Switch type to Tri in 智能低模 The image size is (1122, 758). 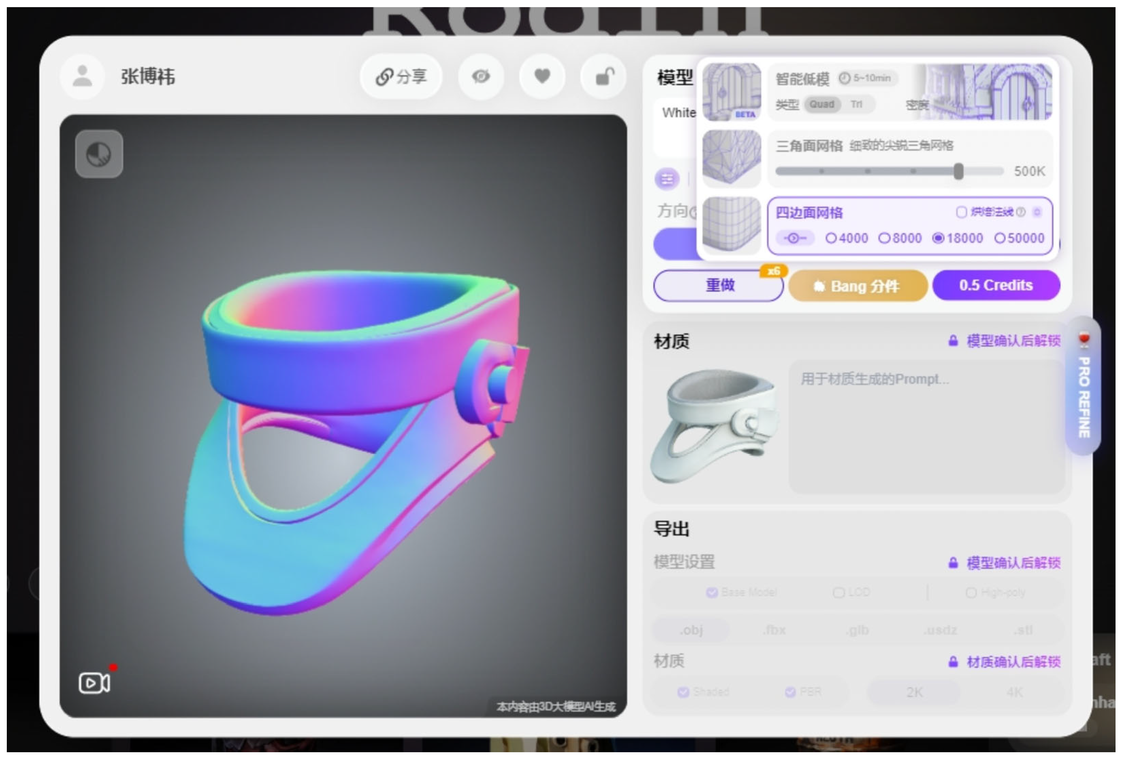pyautogui.click(x=856, y=104)
